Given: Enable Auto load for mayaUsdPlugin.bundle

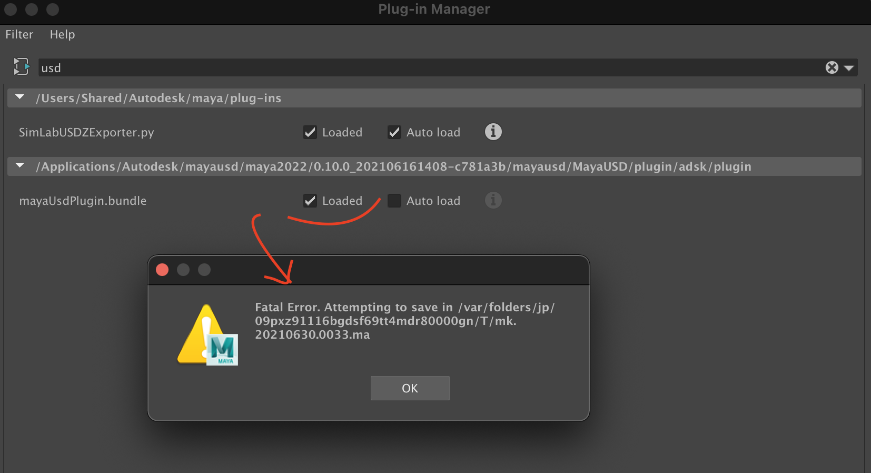Looking at the screenshot, I should tap(394, 201).
